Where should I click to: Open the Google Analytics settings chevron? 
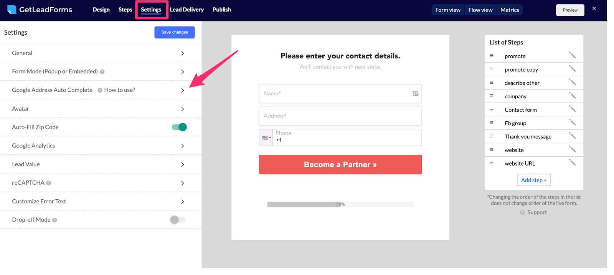pyautogui.click(x=183, y=145)
